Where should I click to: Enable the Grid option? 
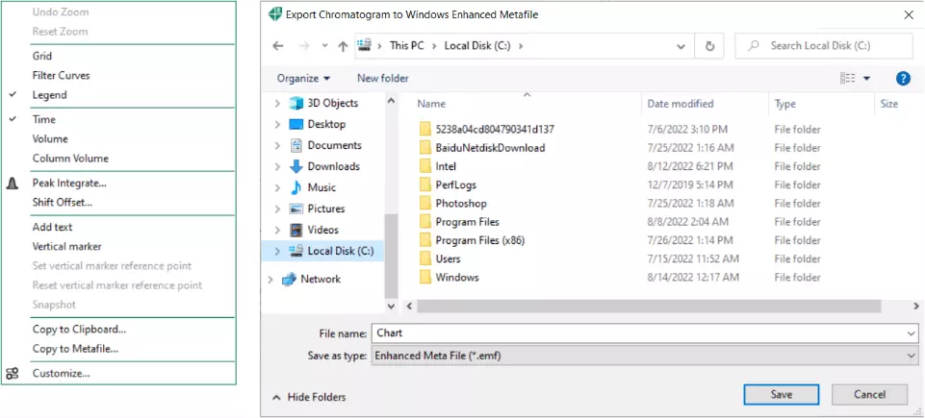click(42, 56)
